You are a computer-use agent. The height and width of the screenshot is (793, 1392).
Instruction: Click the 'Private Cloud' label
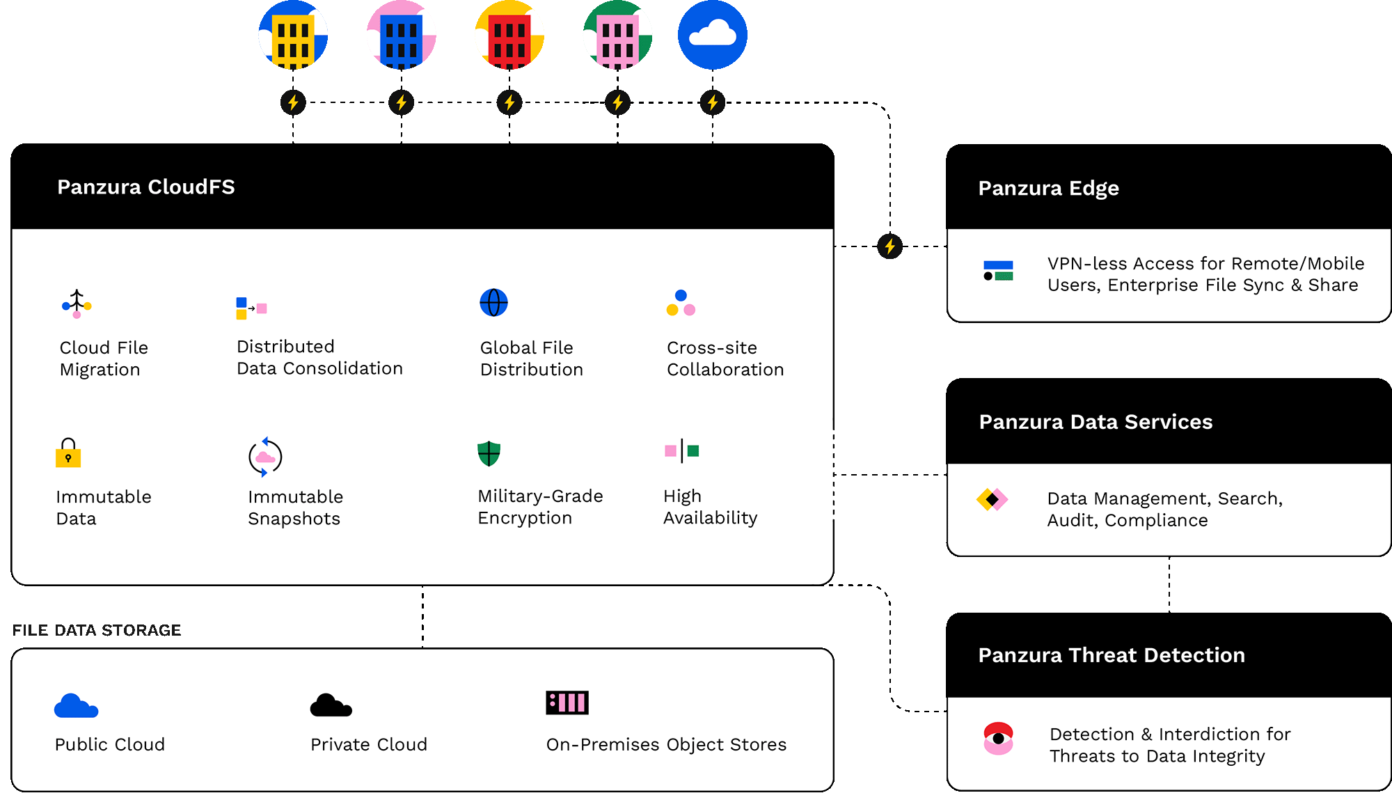point(369,744)
